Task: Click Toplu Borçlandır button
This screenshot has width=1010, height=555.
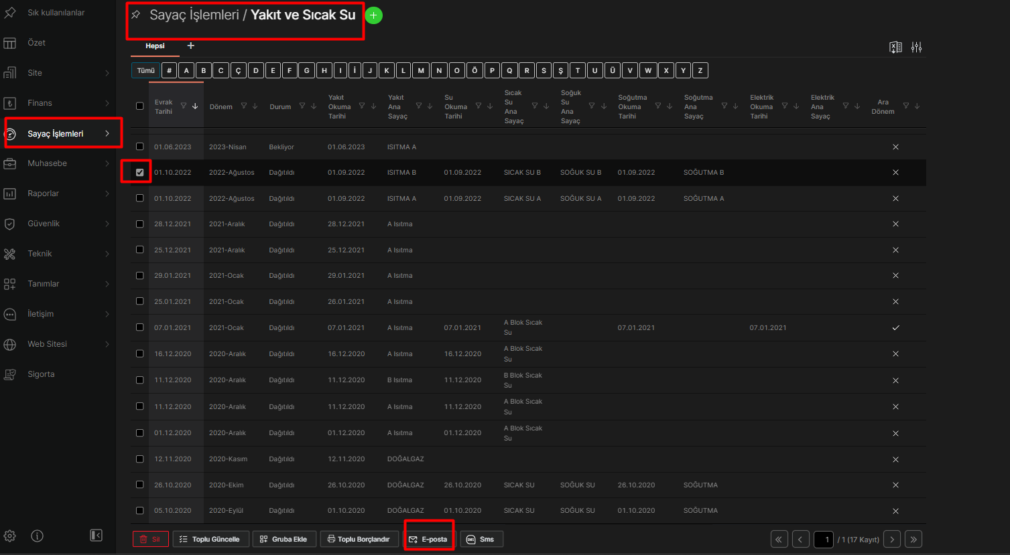Action: point(359,540)
